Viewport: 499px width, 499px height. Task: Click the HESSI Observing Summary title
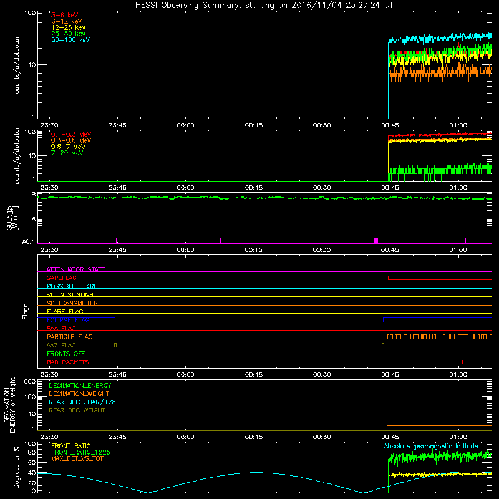(264, 5)
